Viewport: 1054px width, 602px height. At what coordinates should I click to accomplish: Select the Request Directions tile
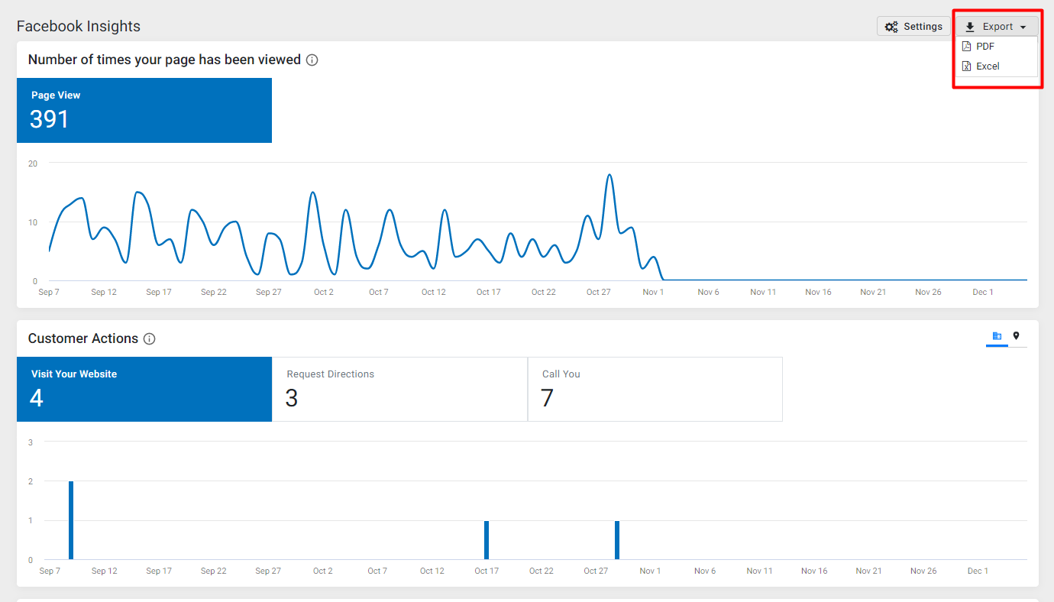pyautogui.click(x=399, y=389)
